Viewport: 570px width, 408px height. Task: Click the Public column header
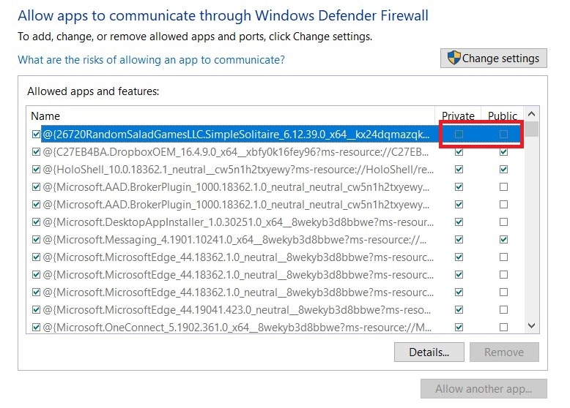[x=502, y=116]
